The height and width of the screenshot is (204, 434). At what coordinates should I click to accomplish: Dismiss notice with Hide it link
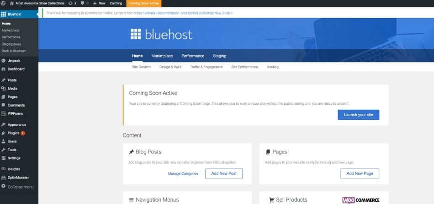(228, 13)
